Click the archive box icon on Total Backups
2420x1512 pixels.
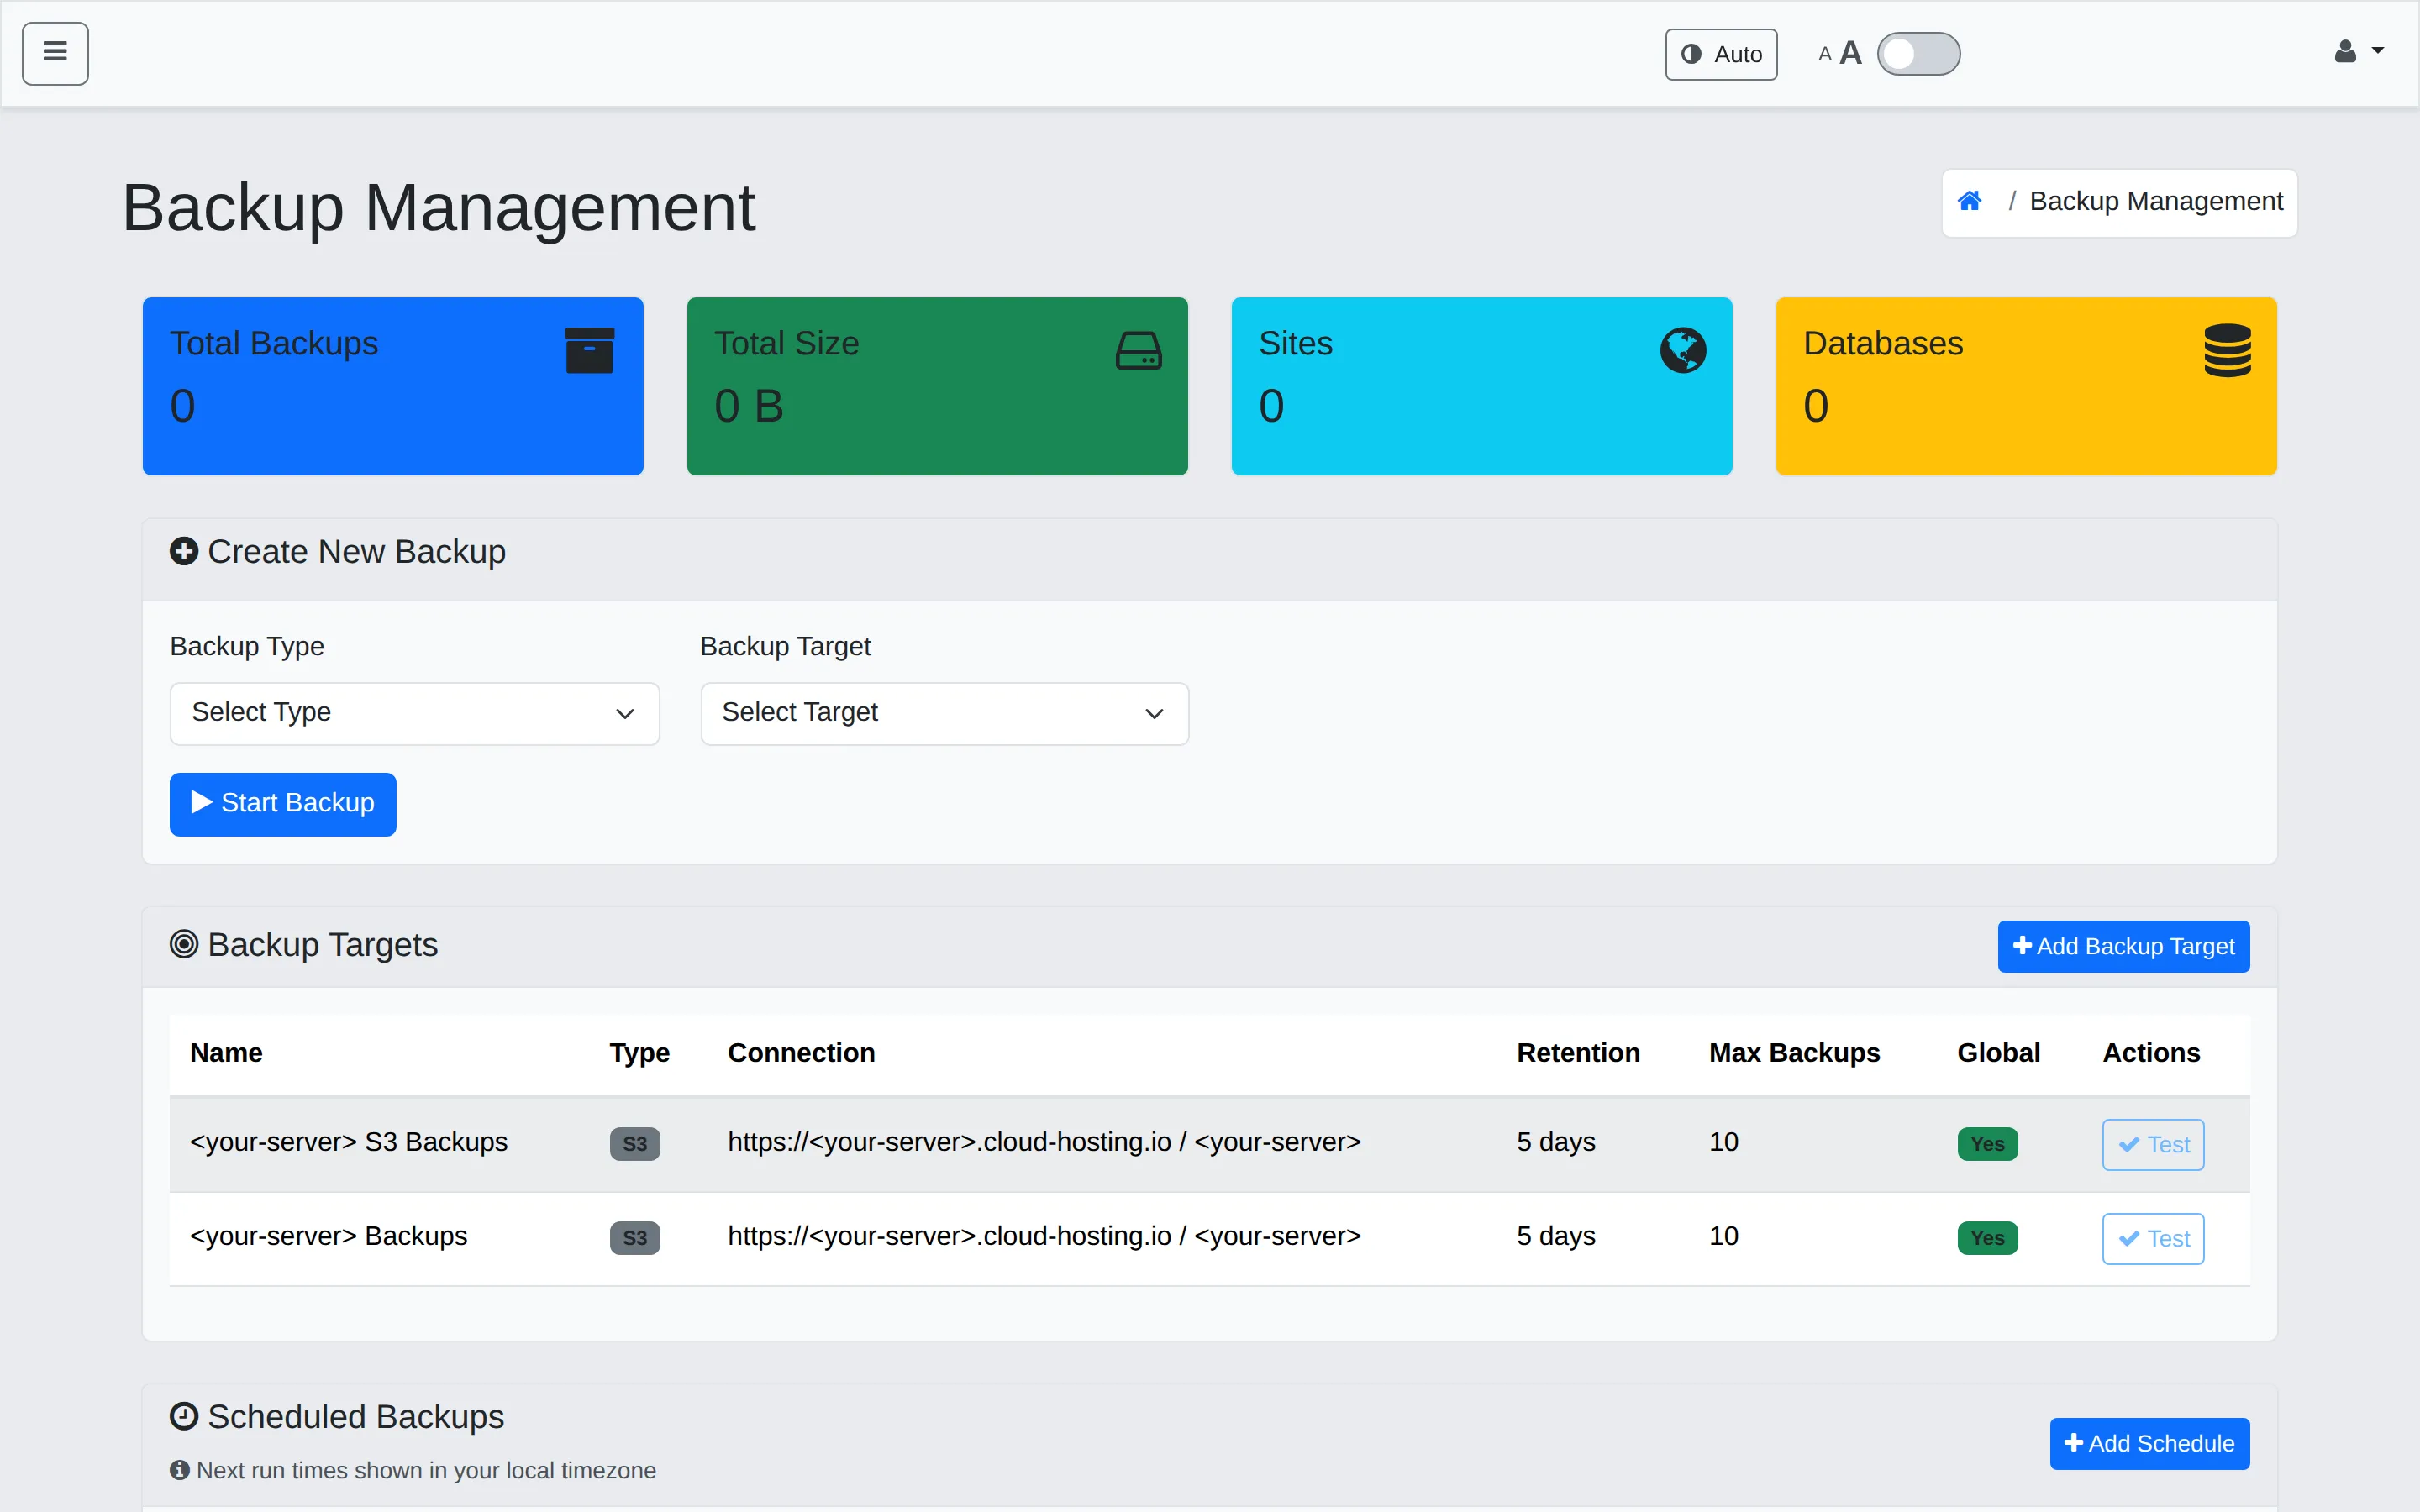[589, 350]
